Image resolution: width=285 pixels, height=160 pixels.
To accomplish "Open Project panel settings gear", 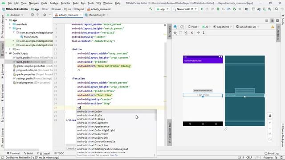I will (45, 15).
